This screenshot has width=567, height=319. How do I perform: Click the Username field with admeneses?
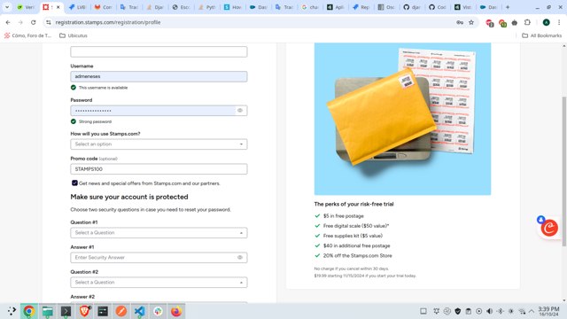159,77
